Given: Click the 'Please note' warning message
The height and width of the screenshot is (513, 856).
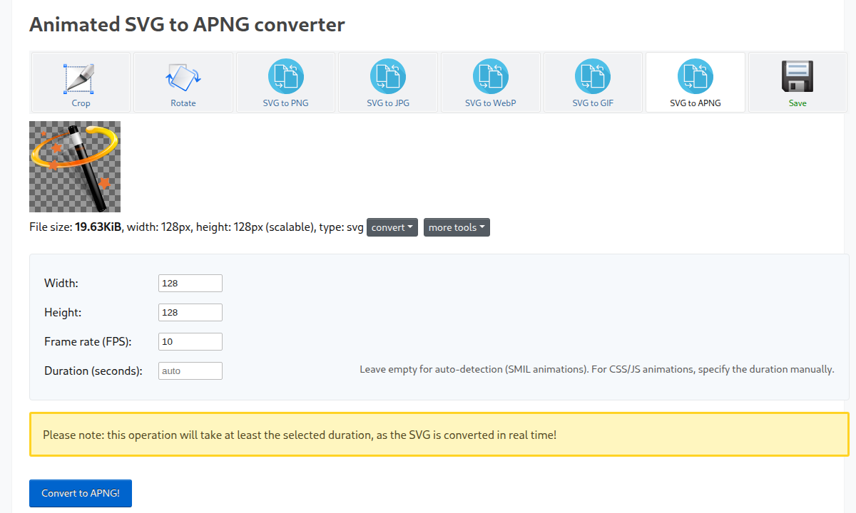Looking at the screenshot, I should (x=439, y=435).
